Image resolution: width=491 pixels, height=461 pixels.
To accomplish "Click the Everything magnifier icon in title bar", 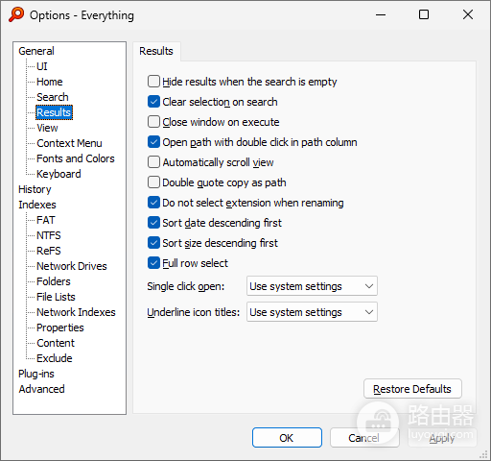I will [x=16, y=14].
